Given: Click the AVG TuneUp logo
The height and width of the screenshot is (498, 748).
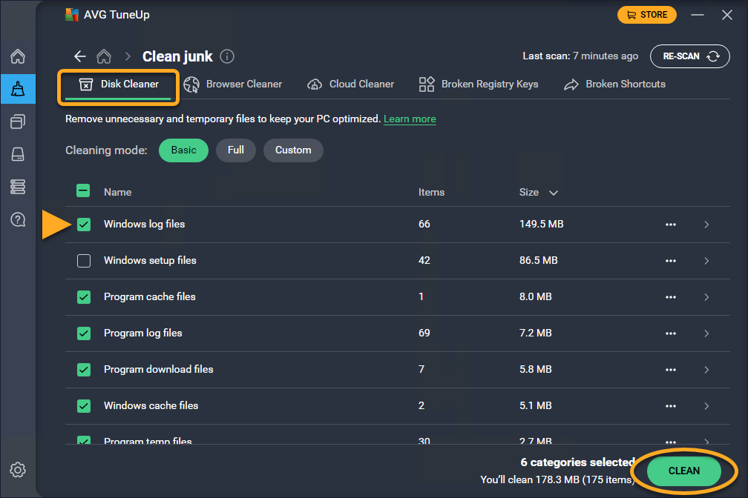Looking at the screenshot, I should (x=72, y=15).
